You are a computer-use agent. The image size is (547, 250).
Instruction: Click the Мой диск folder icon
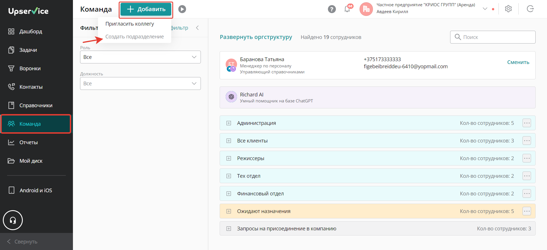pyautogui.click(x=11, y=161)
